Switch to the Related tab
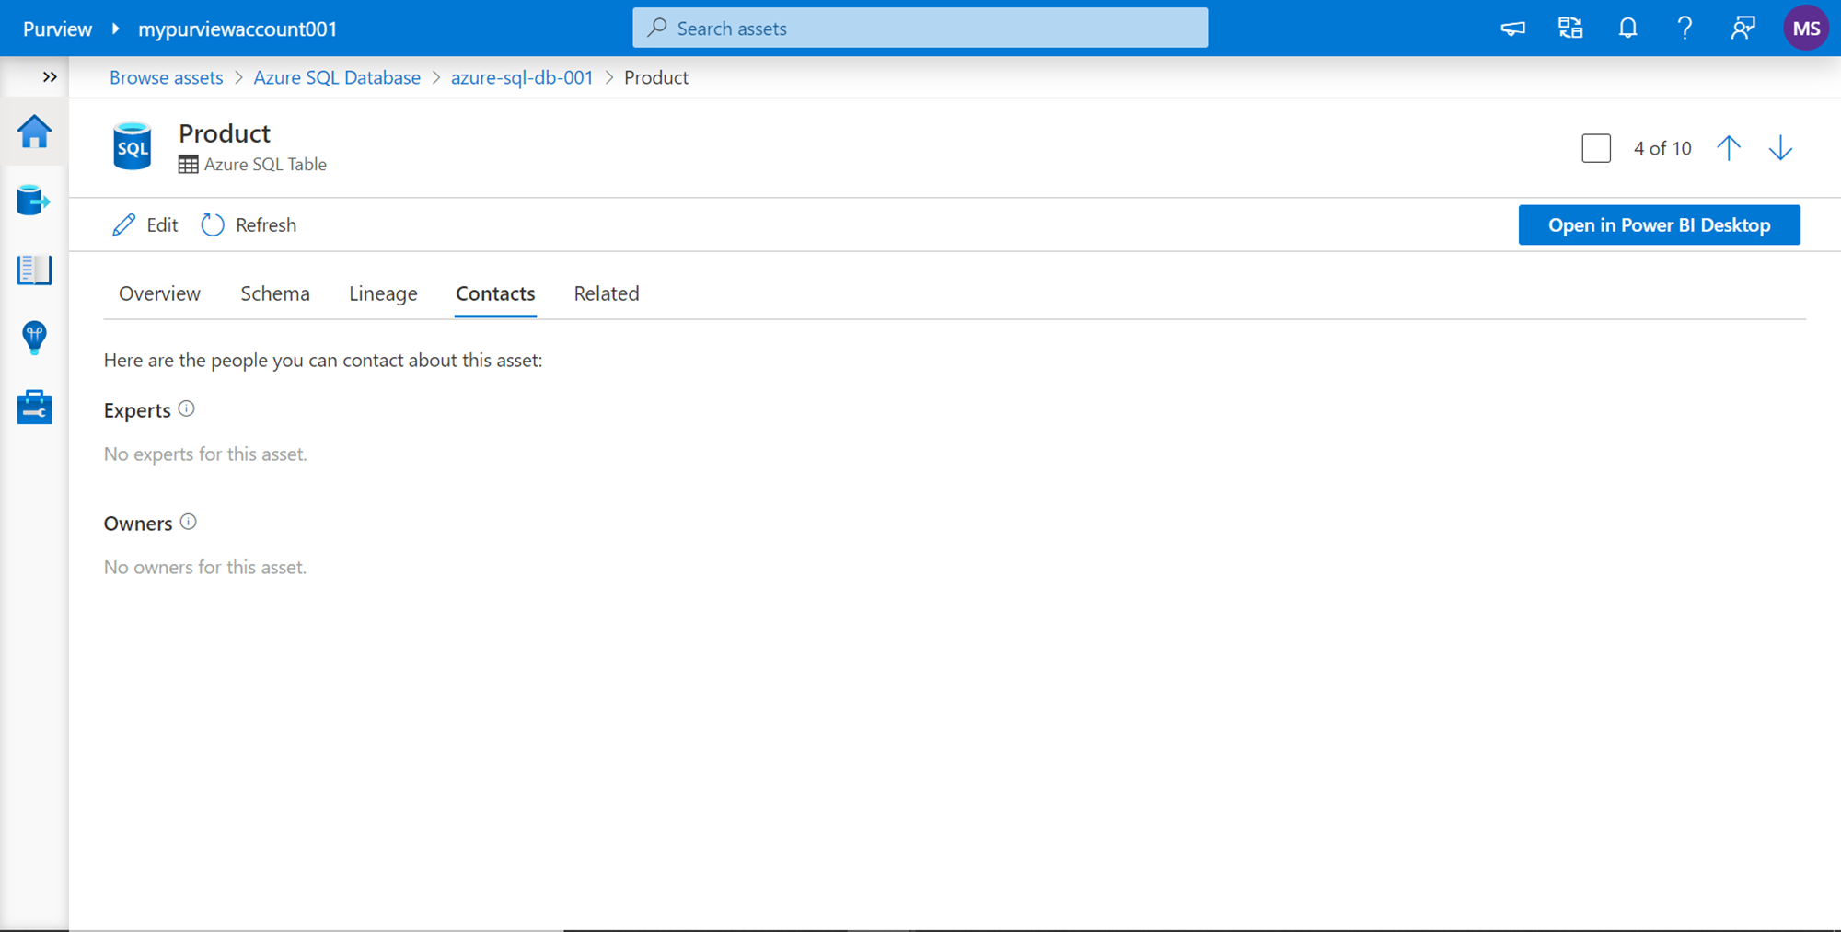Viewport: 1841px width, 932px height. 607,293
